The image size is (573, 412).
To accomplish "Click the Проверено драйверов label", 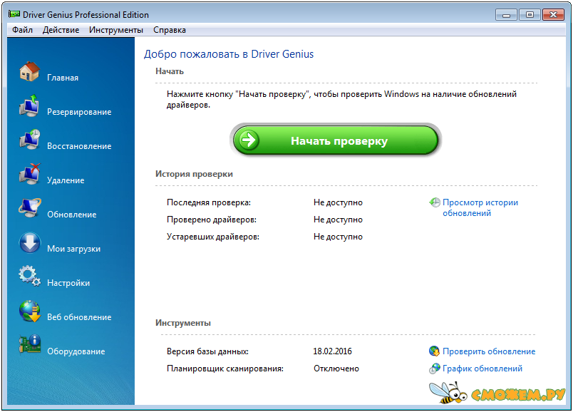I will pos(212,220).
